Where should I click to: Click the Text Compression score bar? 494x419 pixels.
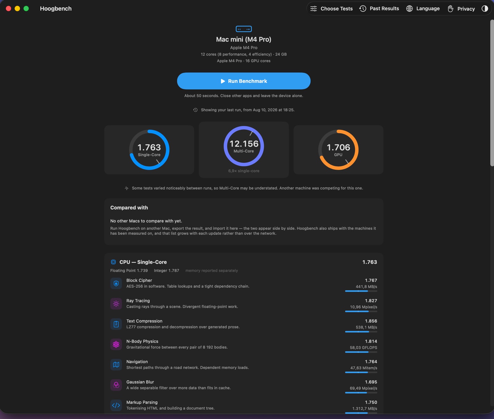(361, 332)
